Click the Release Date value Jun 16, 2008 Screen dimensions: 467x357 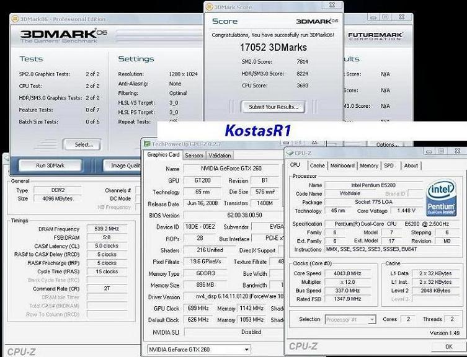pos(203,203)
